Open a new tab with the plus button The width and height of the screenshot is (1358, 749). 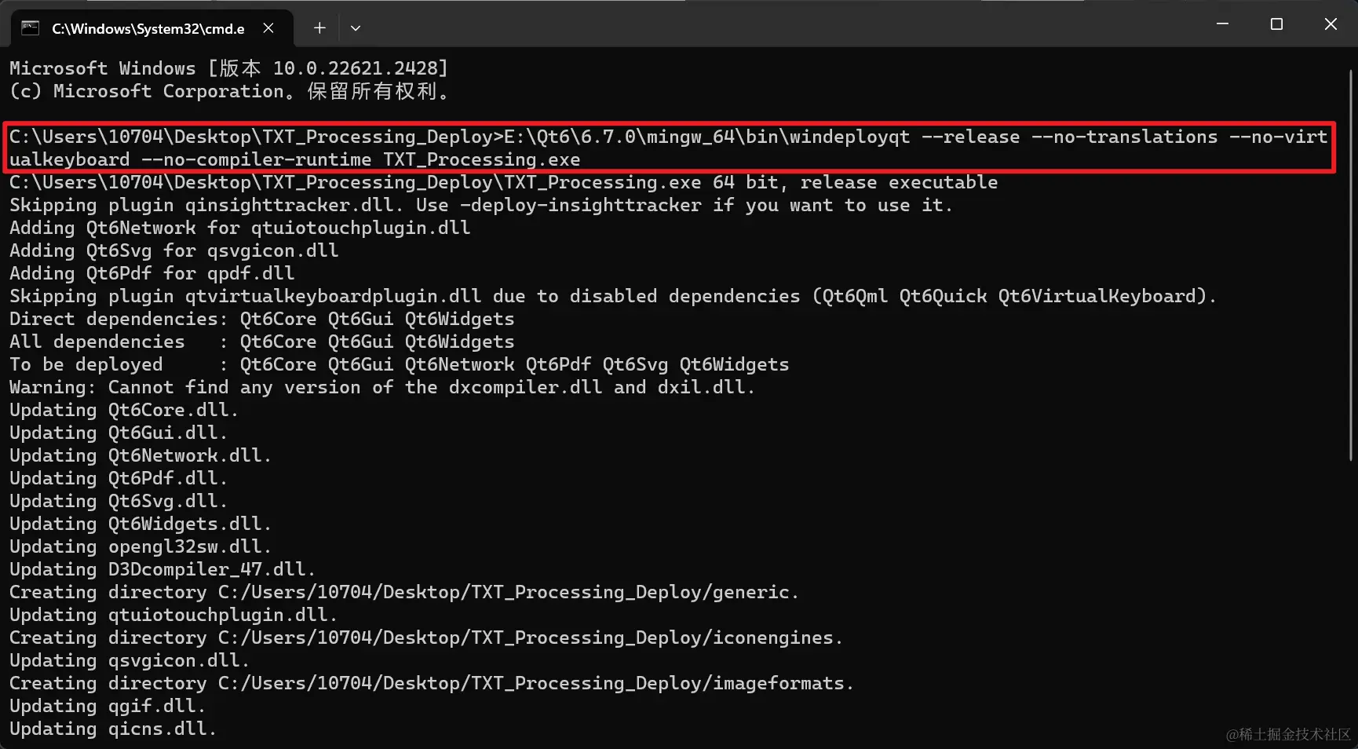click(x=319, y=28)
